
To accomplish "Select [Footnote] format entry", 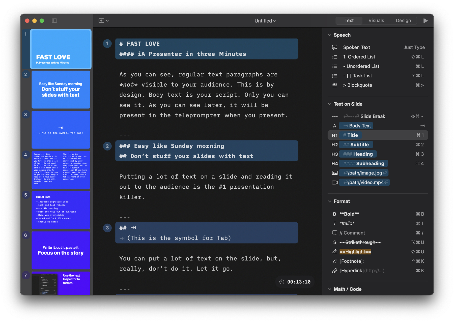I will [352, 261].
